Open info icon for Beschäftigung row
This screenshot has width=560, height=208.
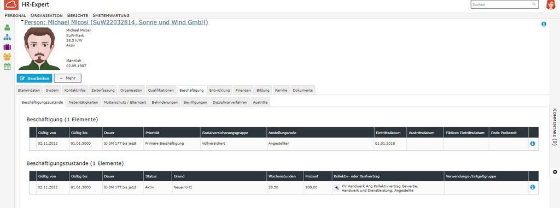pos(533,144)
